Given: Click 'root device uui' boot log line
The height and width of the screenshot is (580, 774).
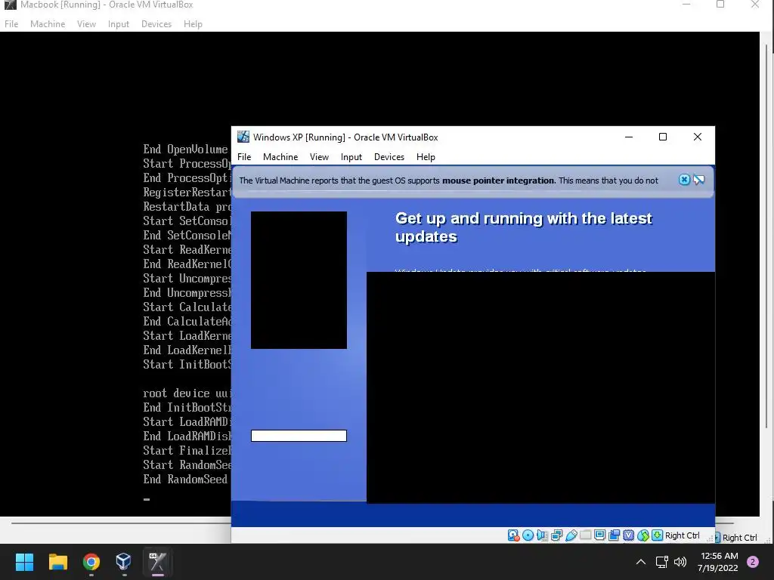Looking at the screenshot, I should [x=187, y=393].
